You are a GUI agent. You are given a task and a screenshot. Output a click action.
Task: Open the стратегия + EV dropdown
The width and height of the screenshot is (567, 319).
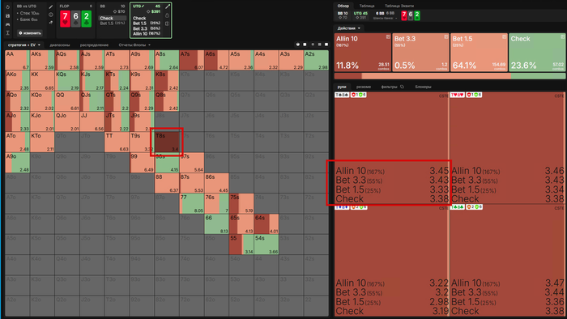click(x=24, y=45)
